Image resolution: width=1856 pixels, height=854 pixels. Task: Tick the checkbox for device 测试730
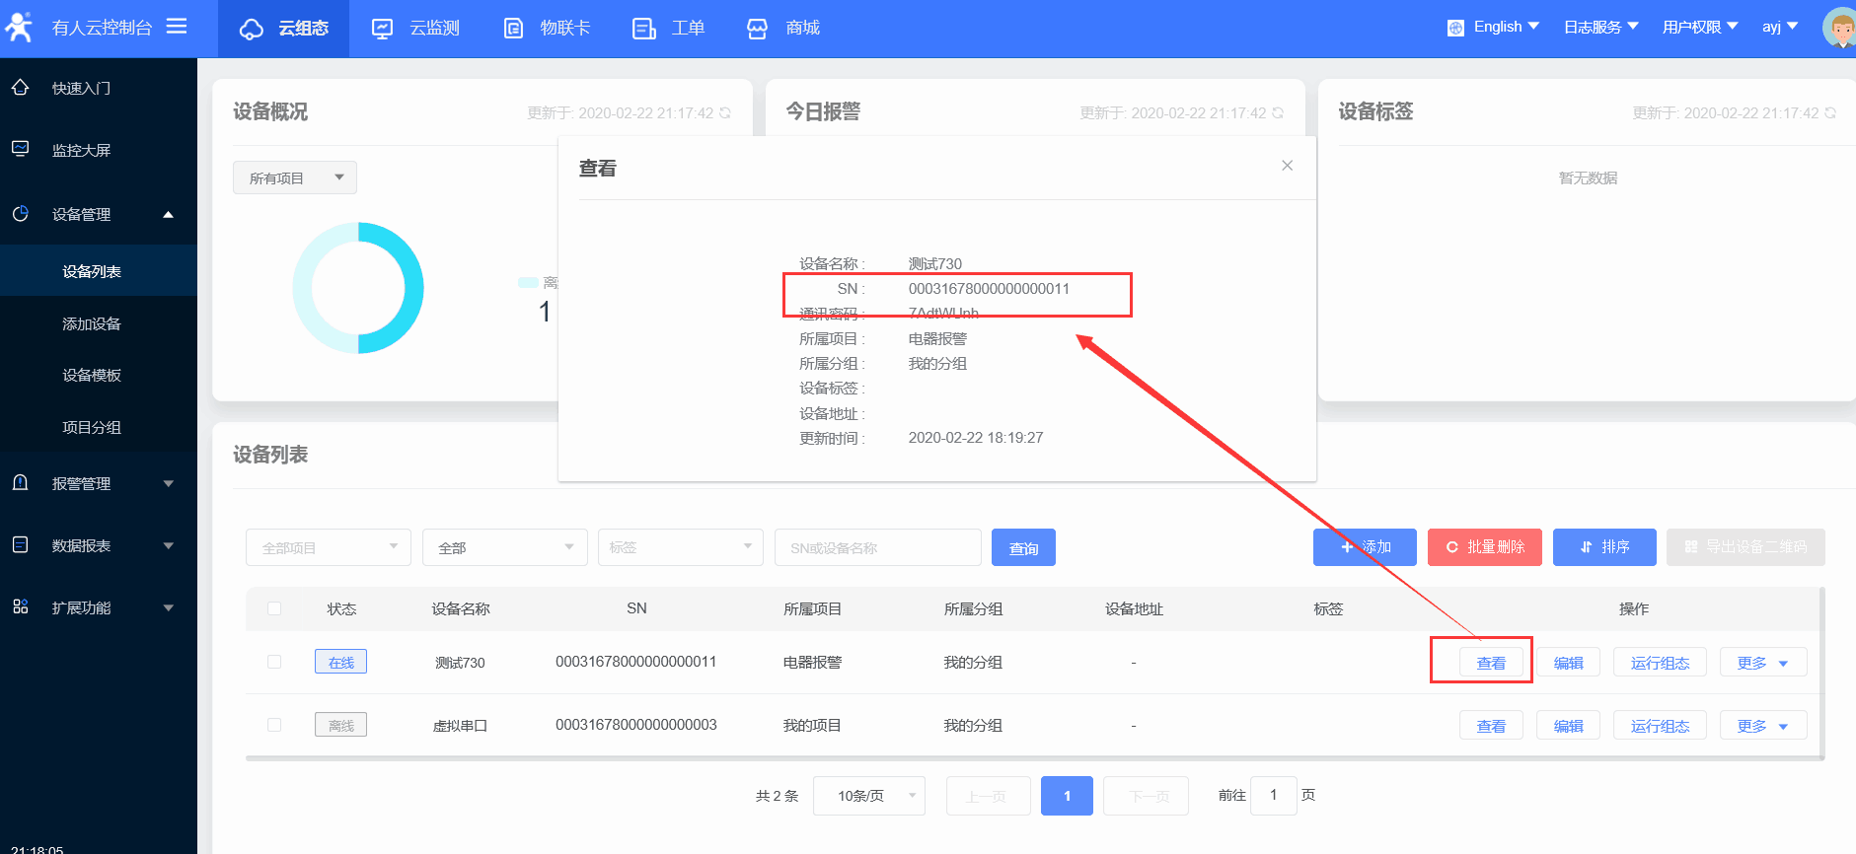[x=274, y=662]
